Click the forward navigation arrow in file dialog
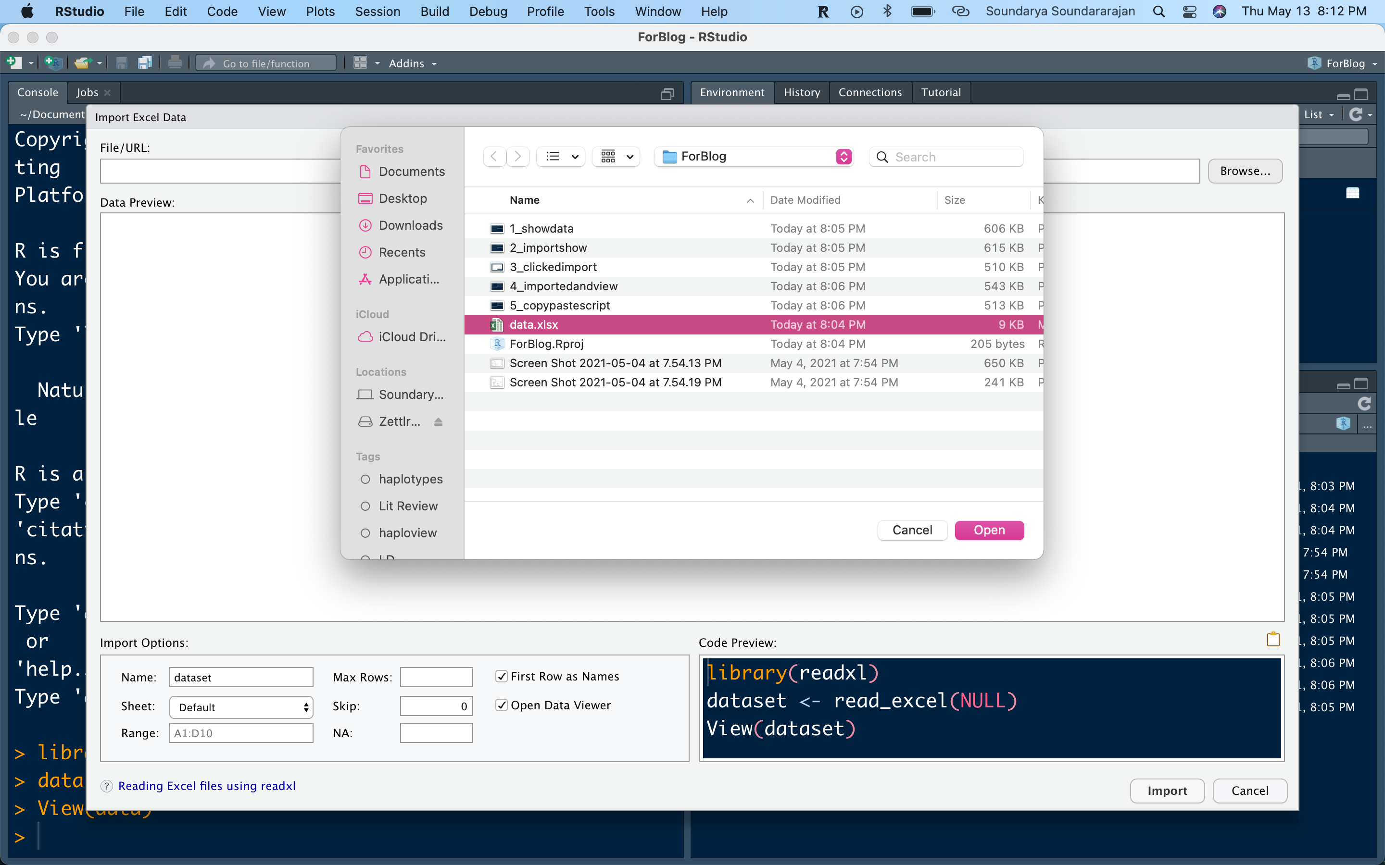This screenshot has width=1385, height=865. 517,157
